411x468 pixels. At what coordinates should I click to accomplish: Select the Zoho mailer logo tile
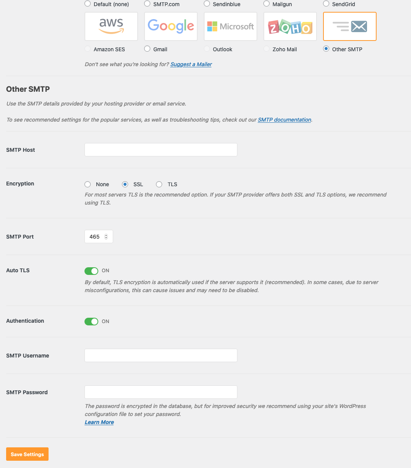tap(290, 26)
